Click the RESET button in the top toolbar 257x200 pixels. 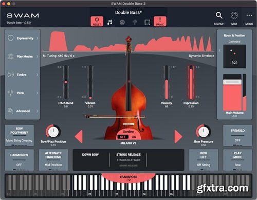[97, 21]
